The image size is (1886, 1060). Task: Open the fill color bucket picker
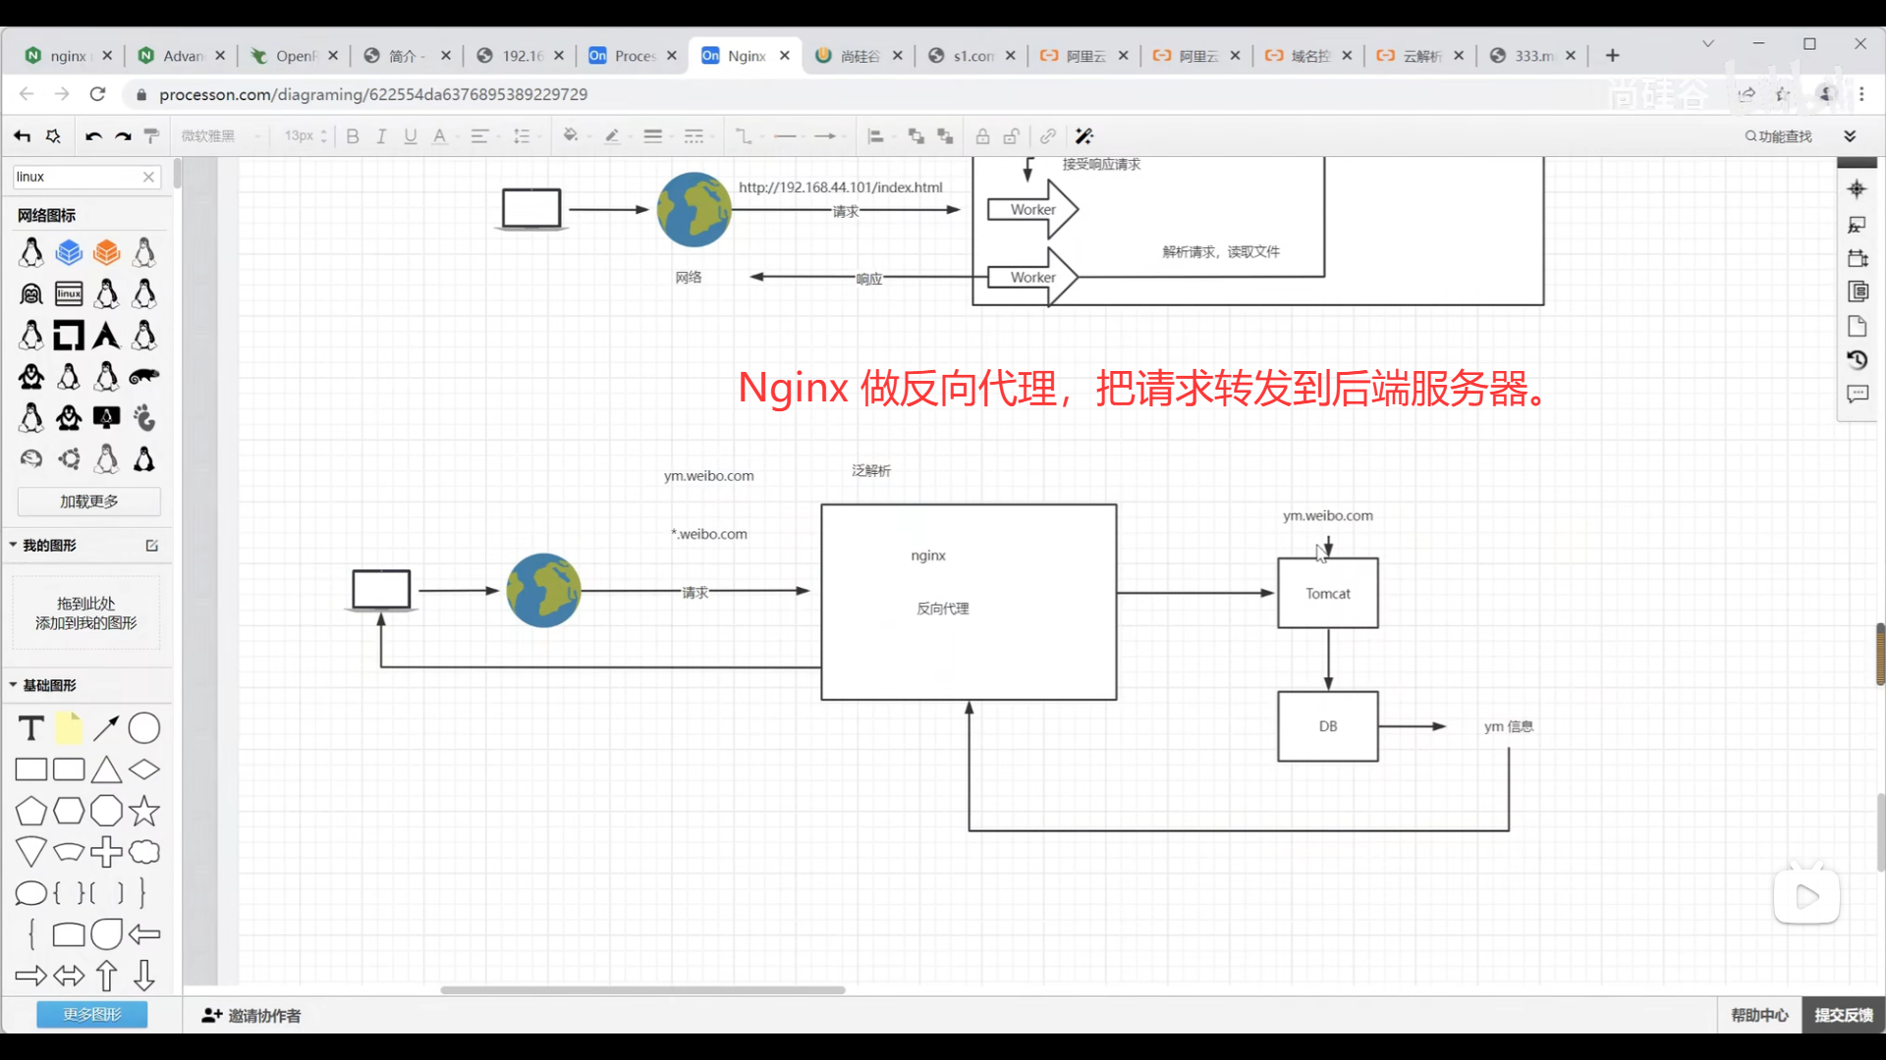coord(571,136)
